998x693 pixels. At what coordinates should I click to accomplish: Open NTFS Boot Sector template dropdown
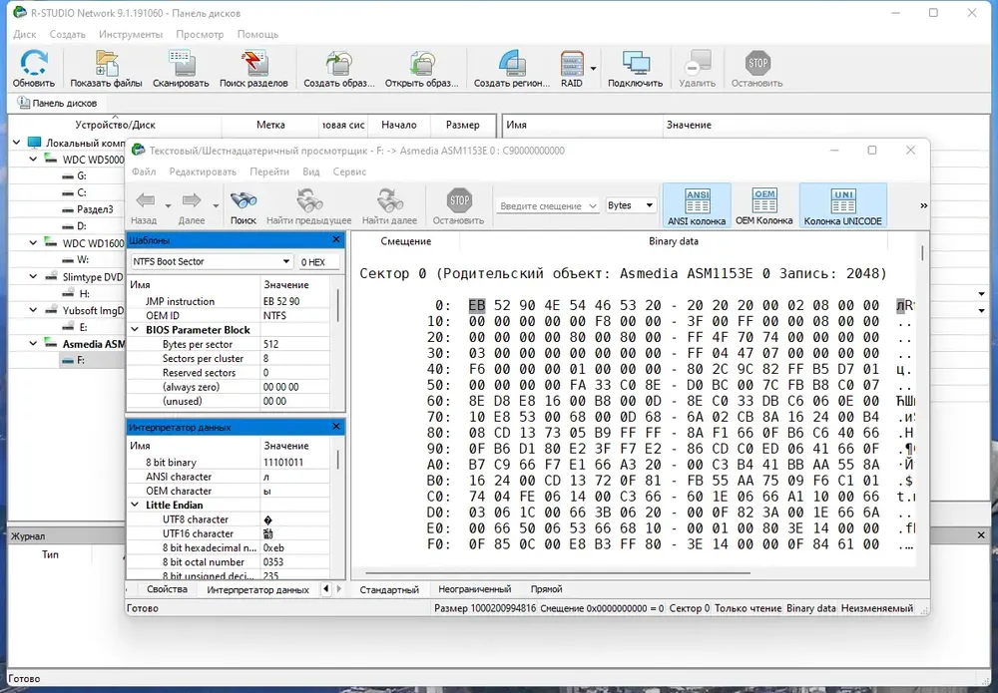[212, 261]
